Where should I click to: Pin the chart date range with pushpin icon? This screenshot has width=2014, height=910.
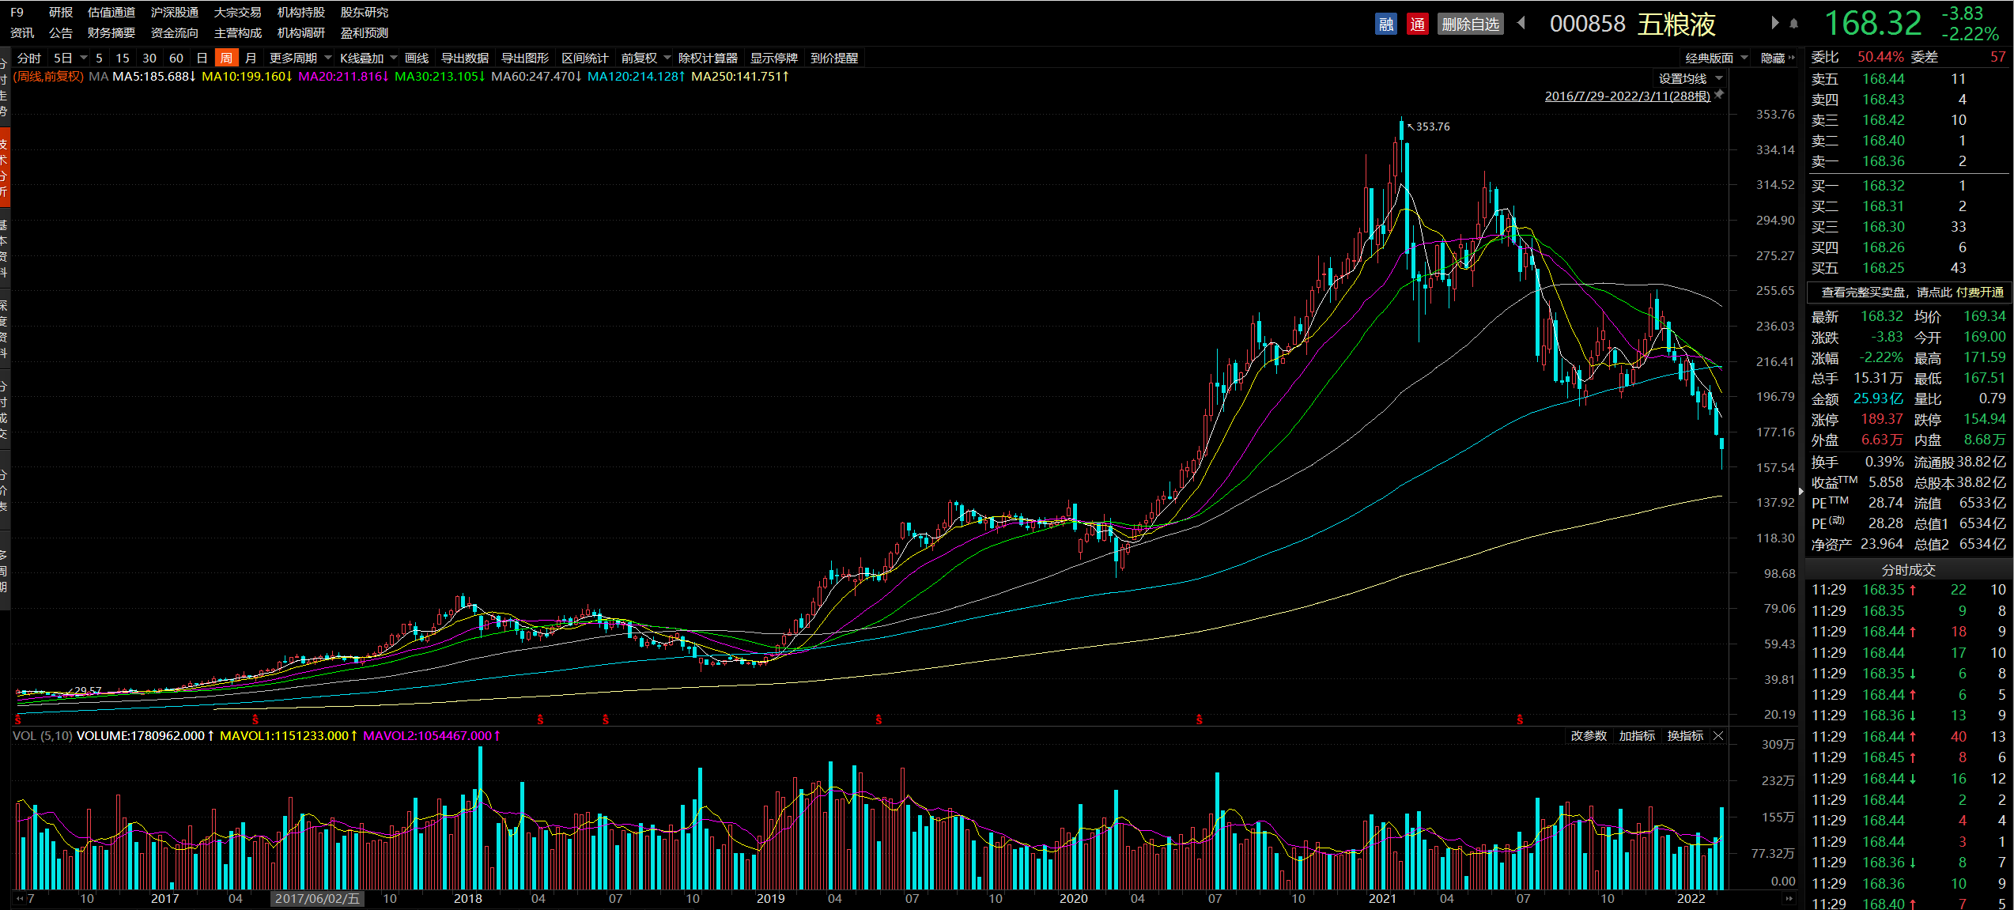tap(1719, 95)
